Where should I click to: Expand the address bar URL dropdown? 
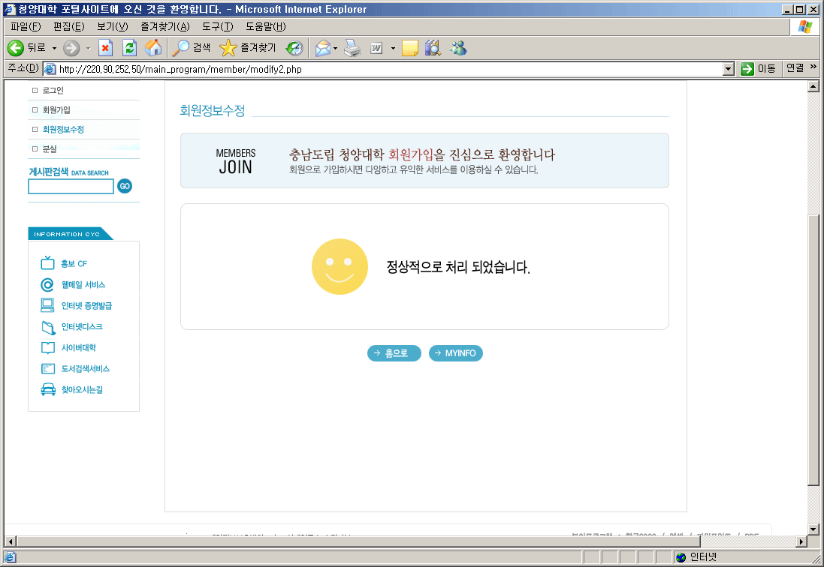pos(727,69)
